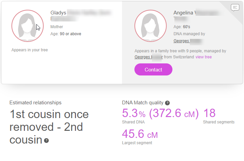
Task: Click the Appears in your tree text
Action: (x=30, y=50)
